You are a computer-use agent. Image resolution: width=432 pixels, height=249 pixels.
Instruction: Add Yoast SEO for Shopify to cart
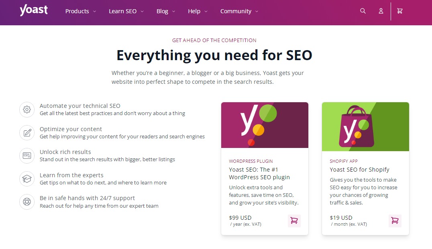(395, 221)
